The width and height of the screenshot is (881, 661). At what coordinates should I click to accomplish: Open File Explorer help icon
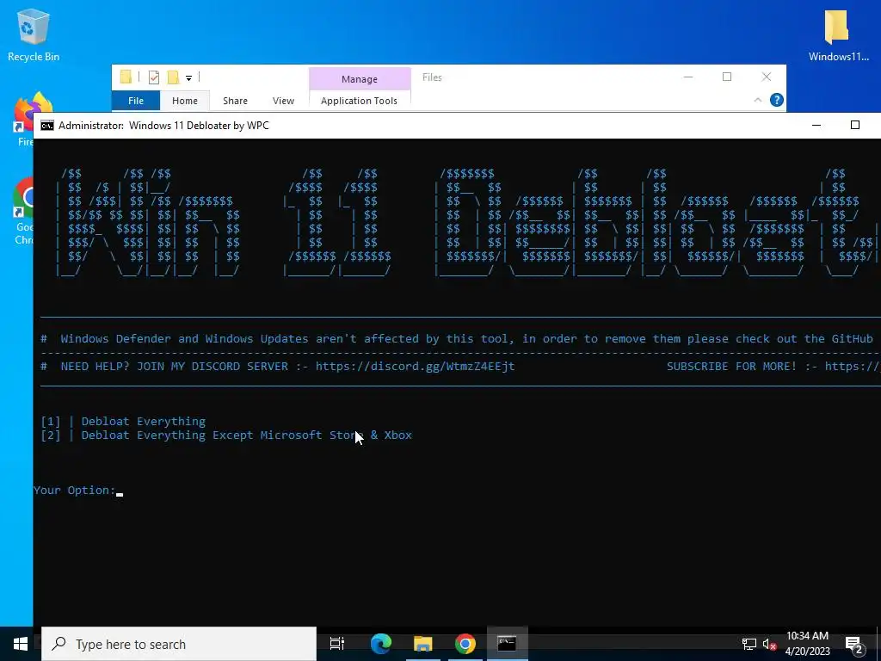(777, 100)
